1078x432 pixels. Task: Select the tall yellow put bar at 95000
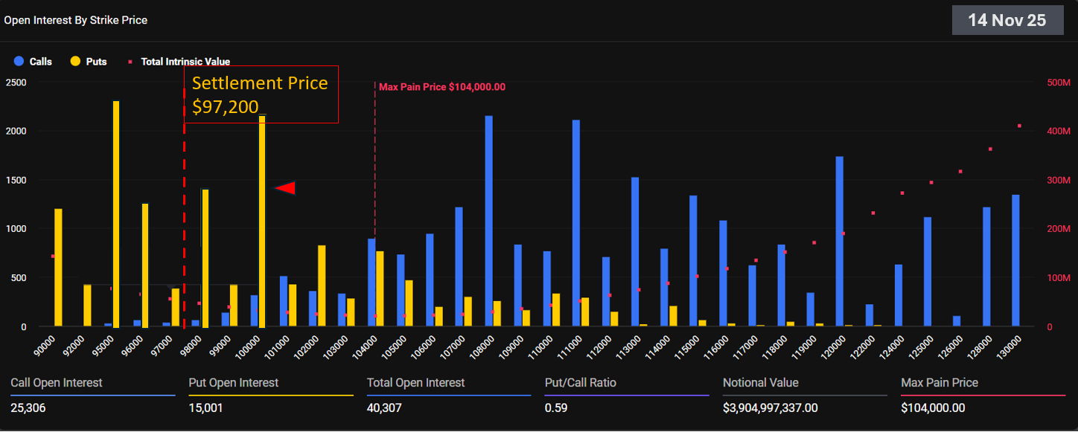pos(116,214)
